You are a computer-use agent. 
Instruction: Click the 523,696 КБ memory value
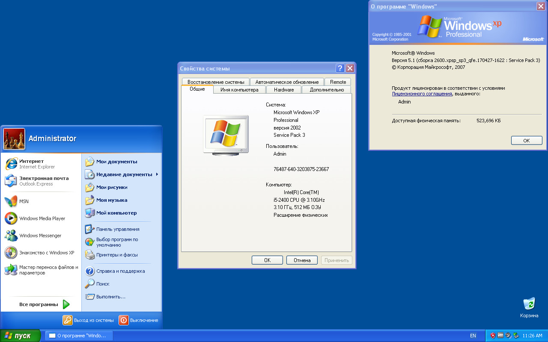click(x=488, y=121)
